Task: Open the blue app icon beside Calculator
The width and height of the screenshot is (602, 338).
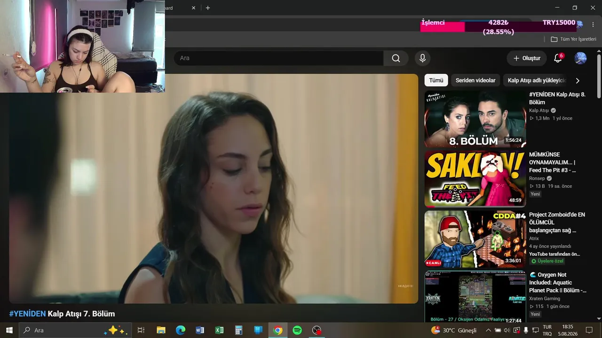Action: [x=258, y=330]
